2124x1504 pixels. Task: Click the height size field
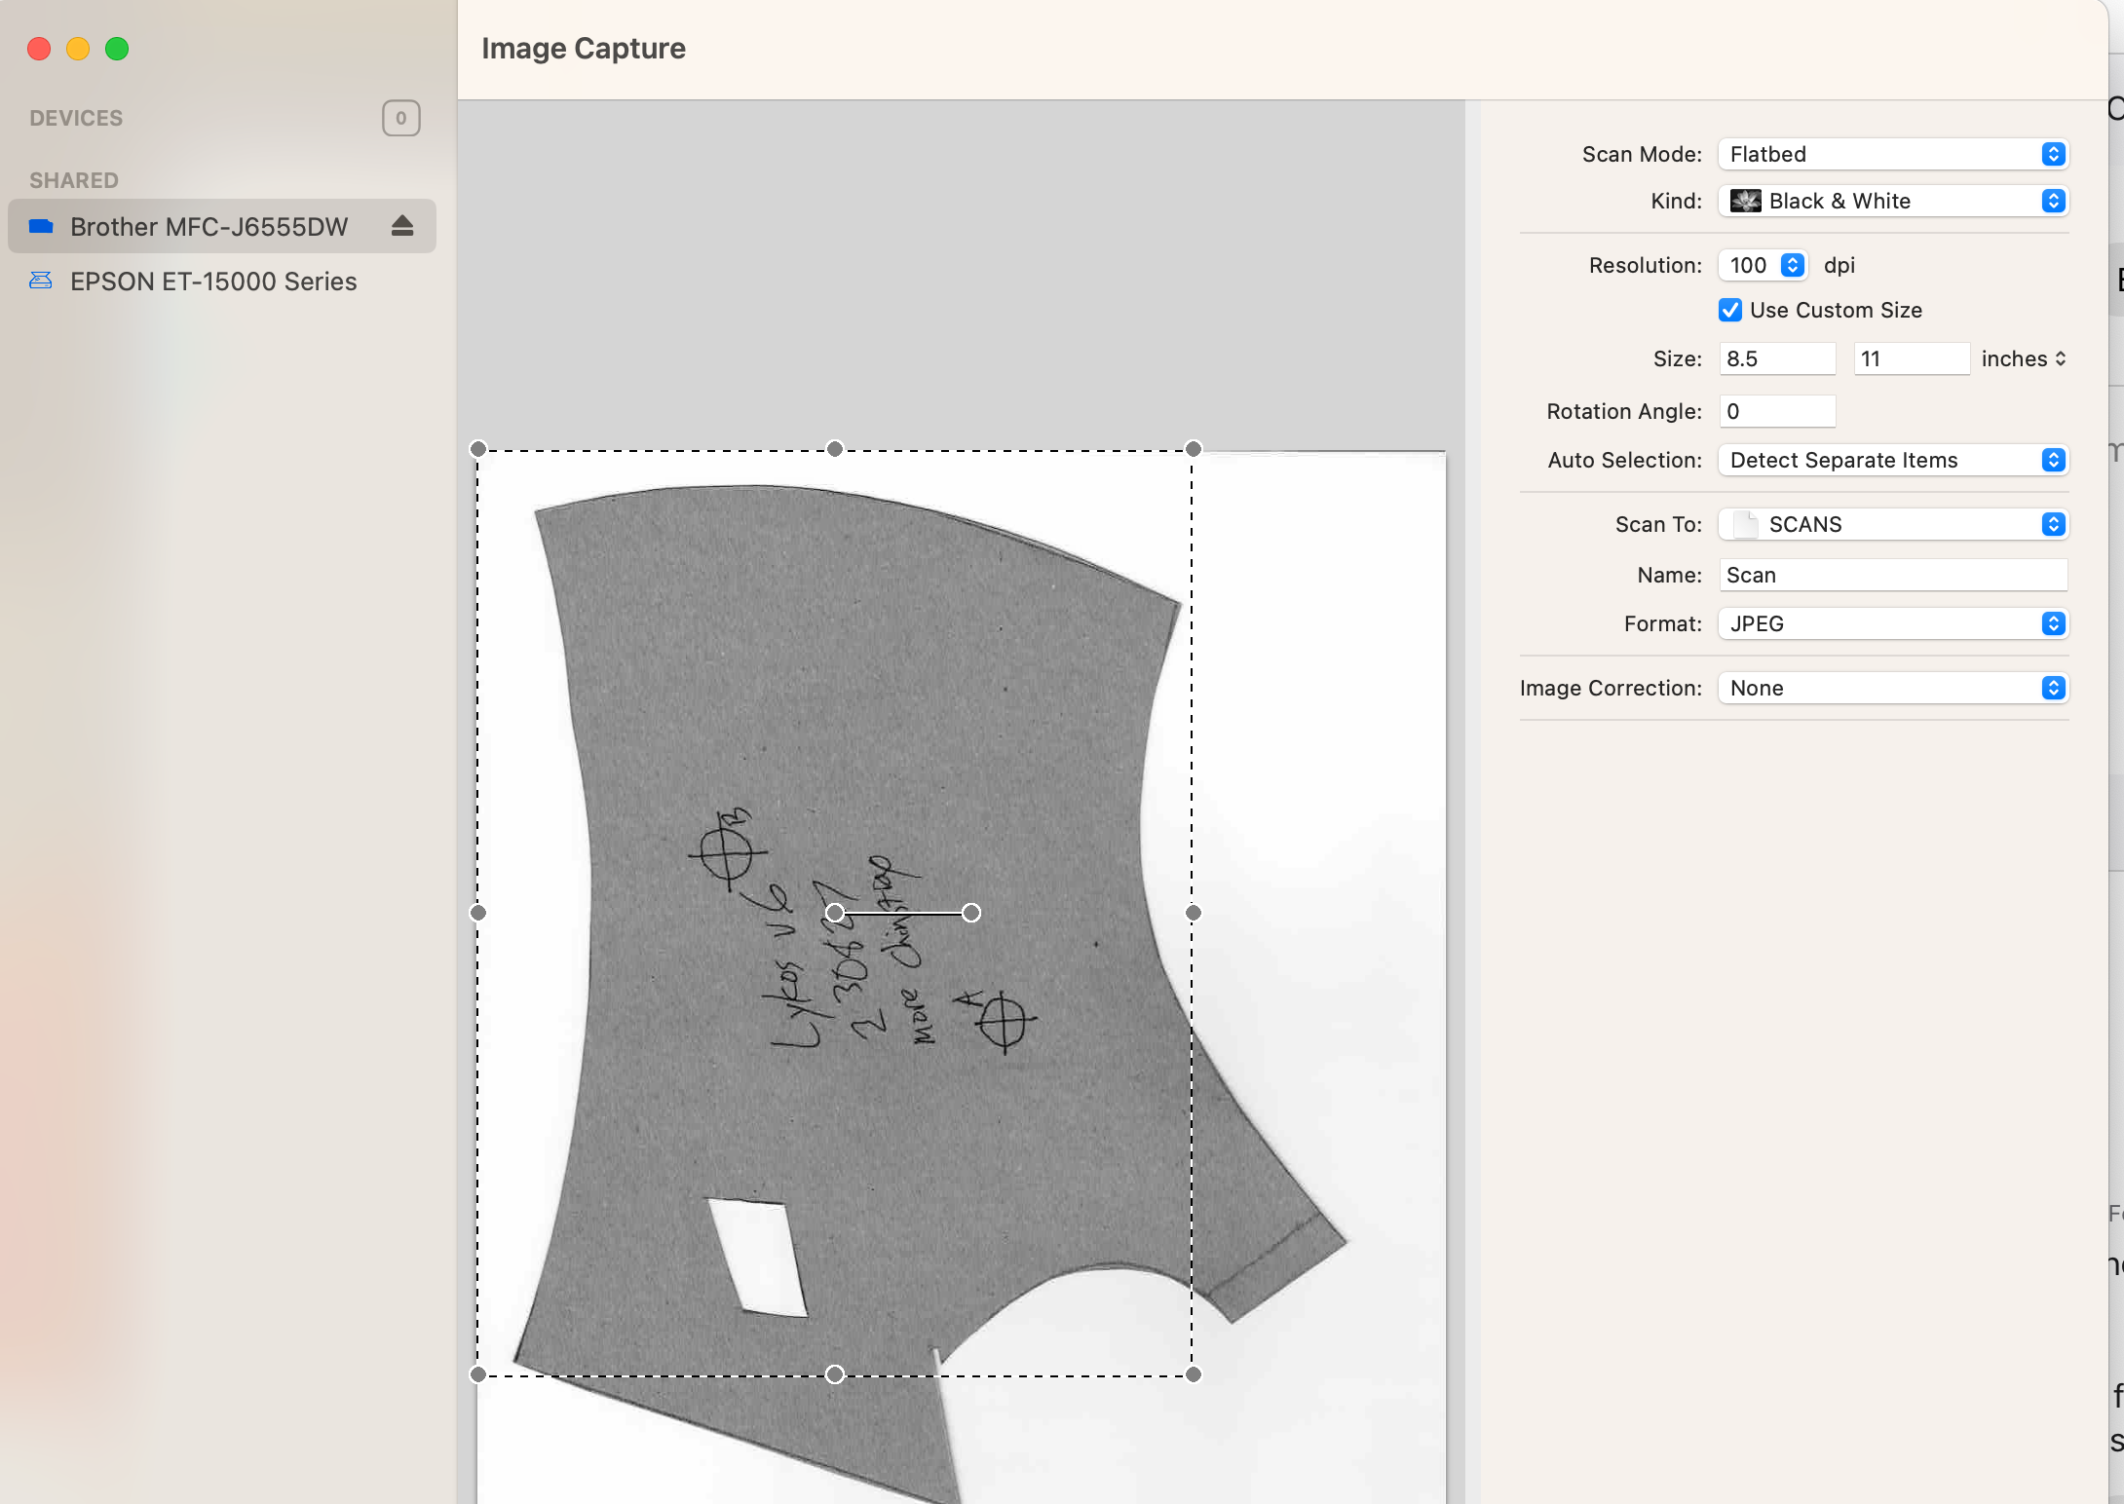click(x=1910, y=358)
